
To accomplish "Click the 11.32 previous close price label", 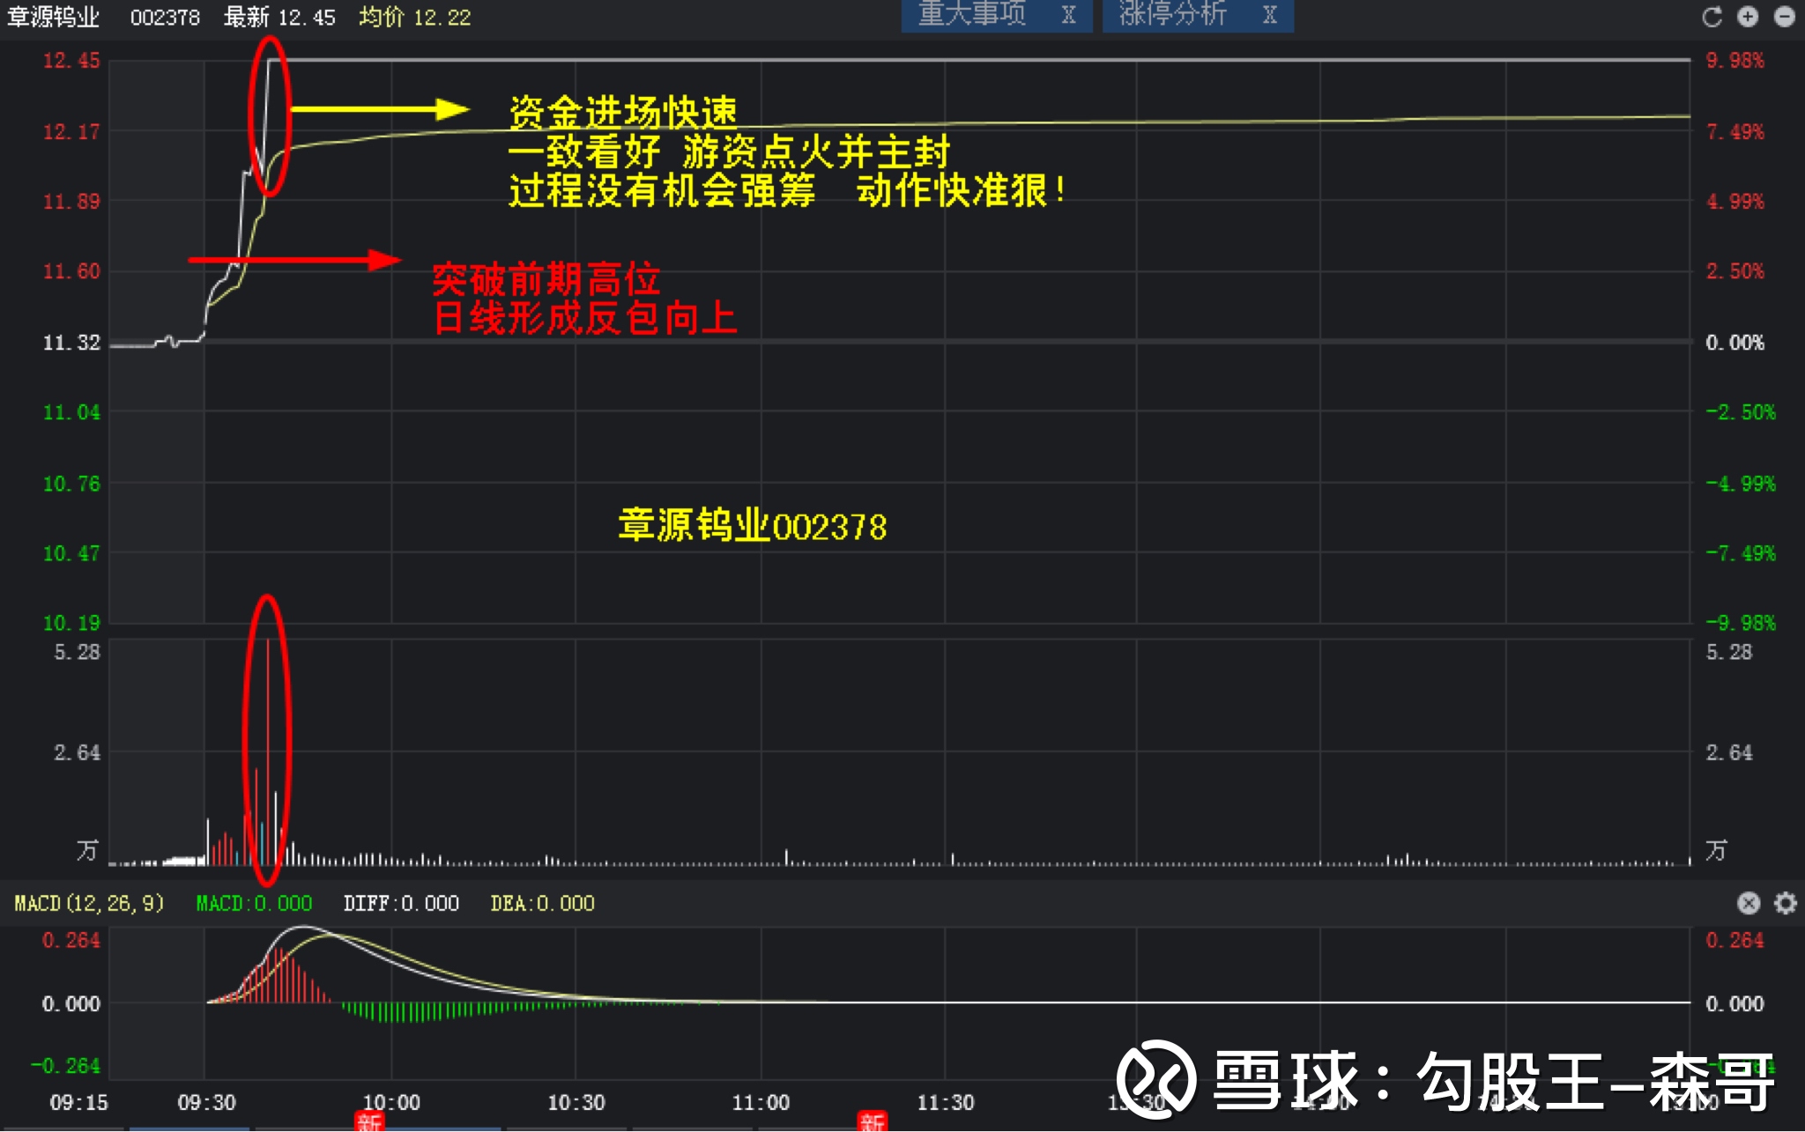I will pyautogui.click(x=71, y=343).
